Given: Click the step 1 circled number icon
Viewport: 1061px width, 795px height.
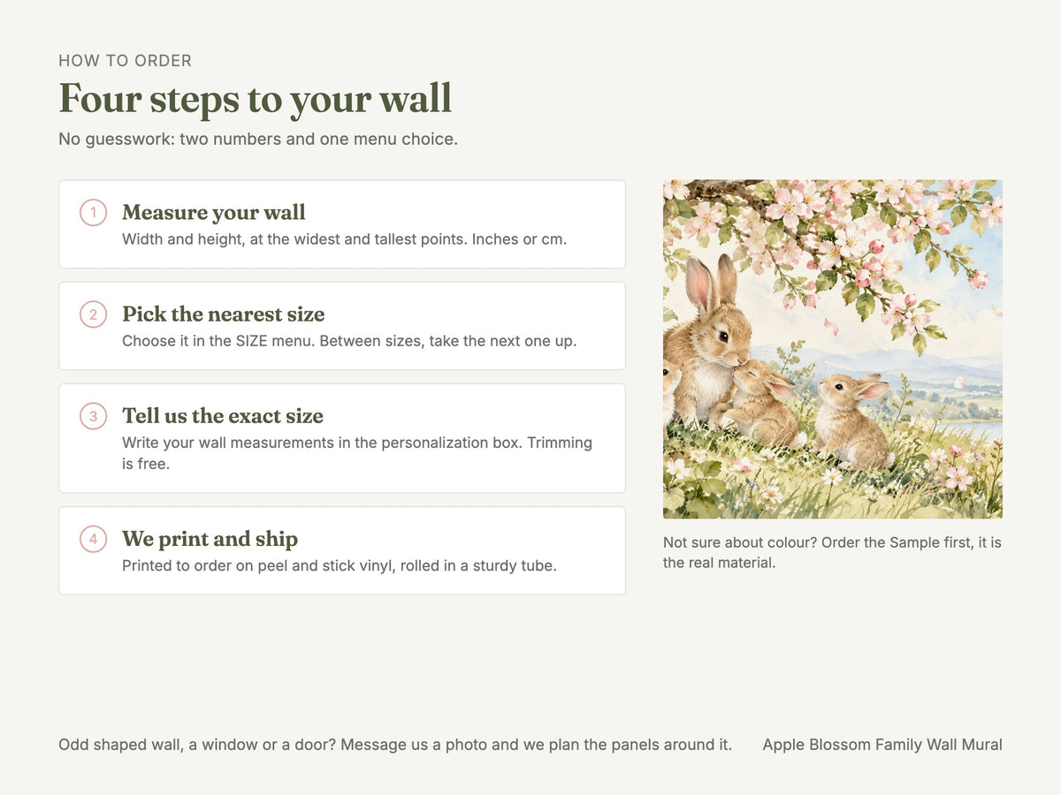Looking at the screenshot, I should [x=93, y=213].
